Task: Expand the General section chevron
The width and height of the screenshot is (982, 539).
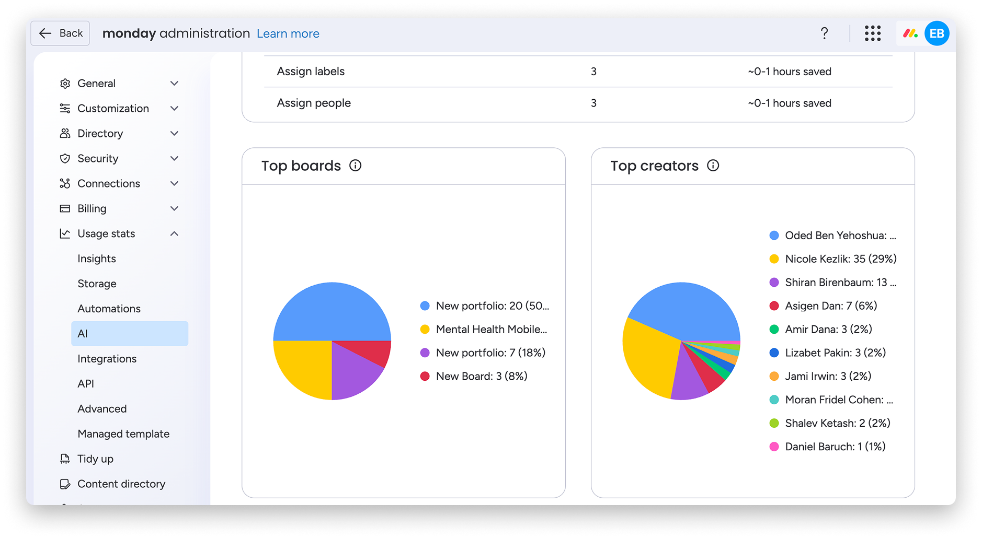Action: point(174,84)
